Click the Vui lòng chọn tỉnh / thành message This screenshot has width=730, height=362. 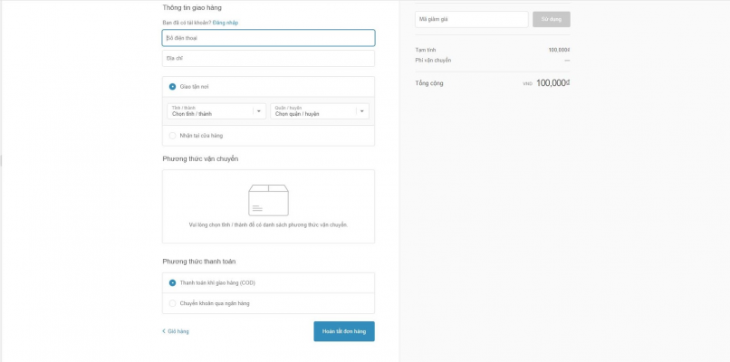268,224
